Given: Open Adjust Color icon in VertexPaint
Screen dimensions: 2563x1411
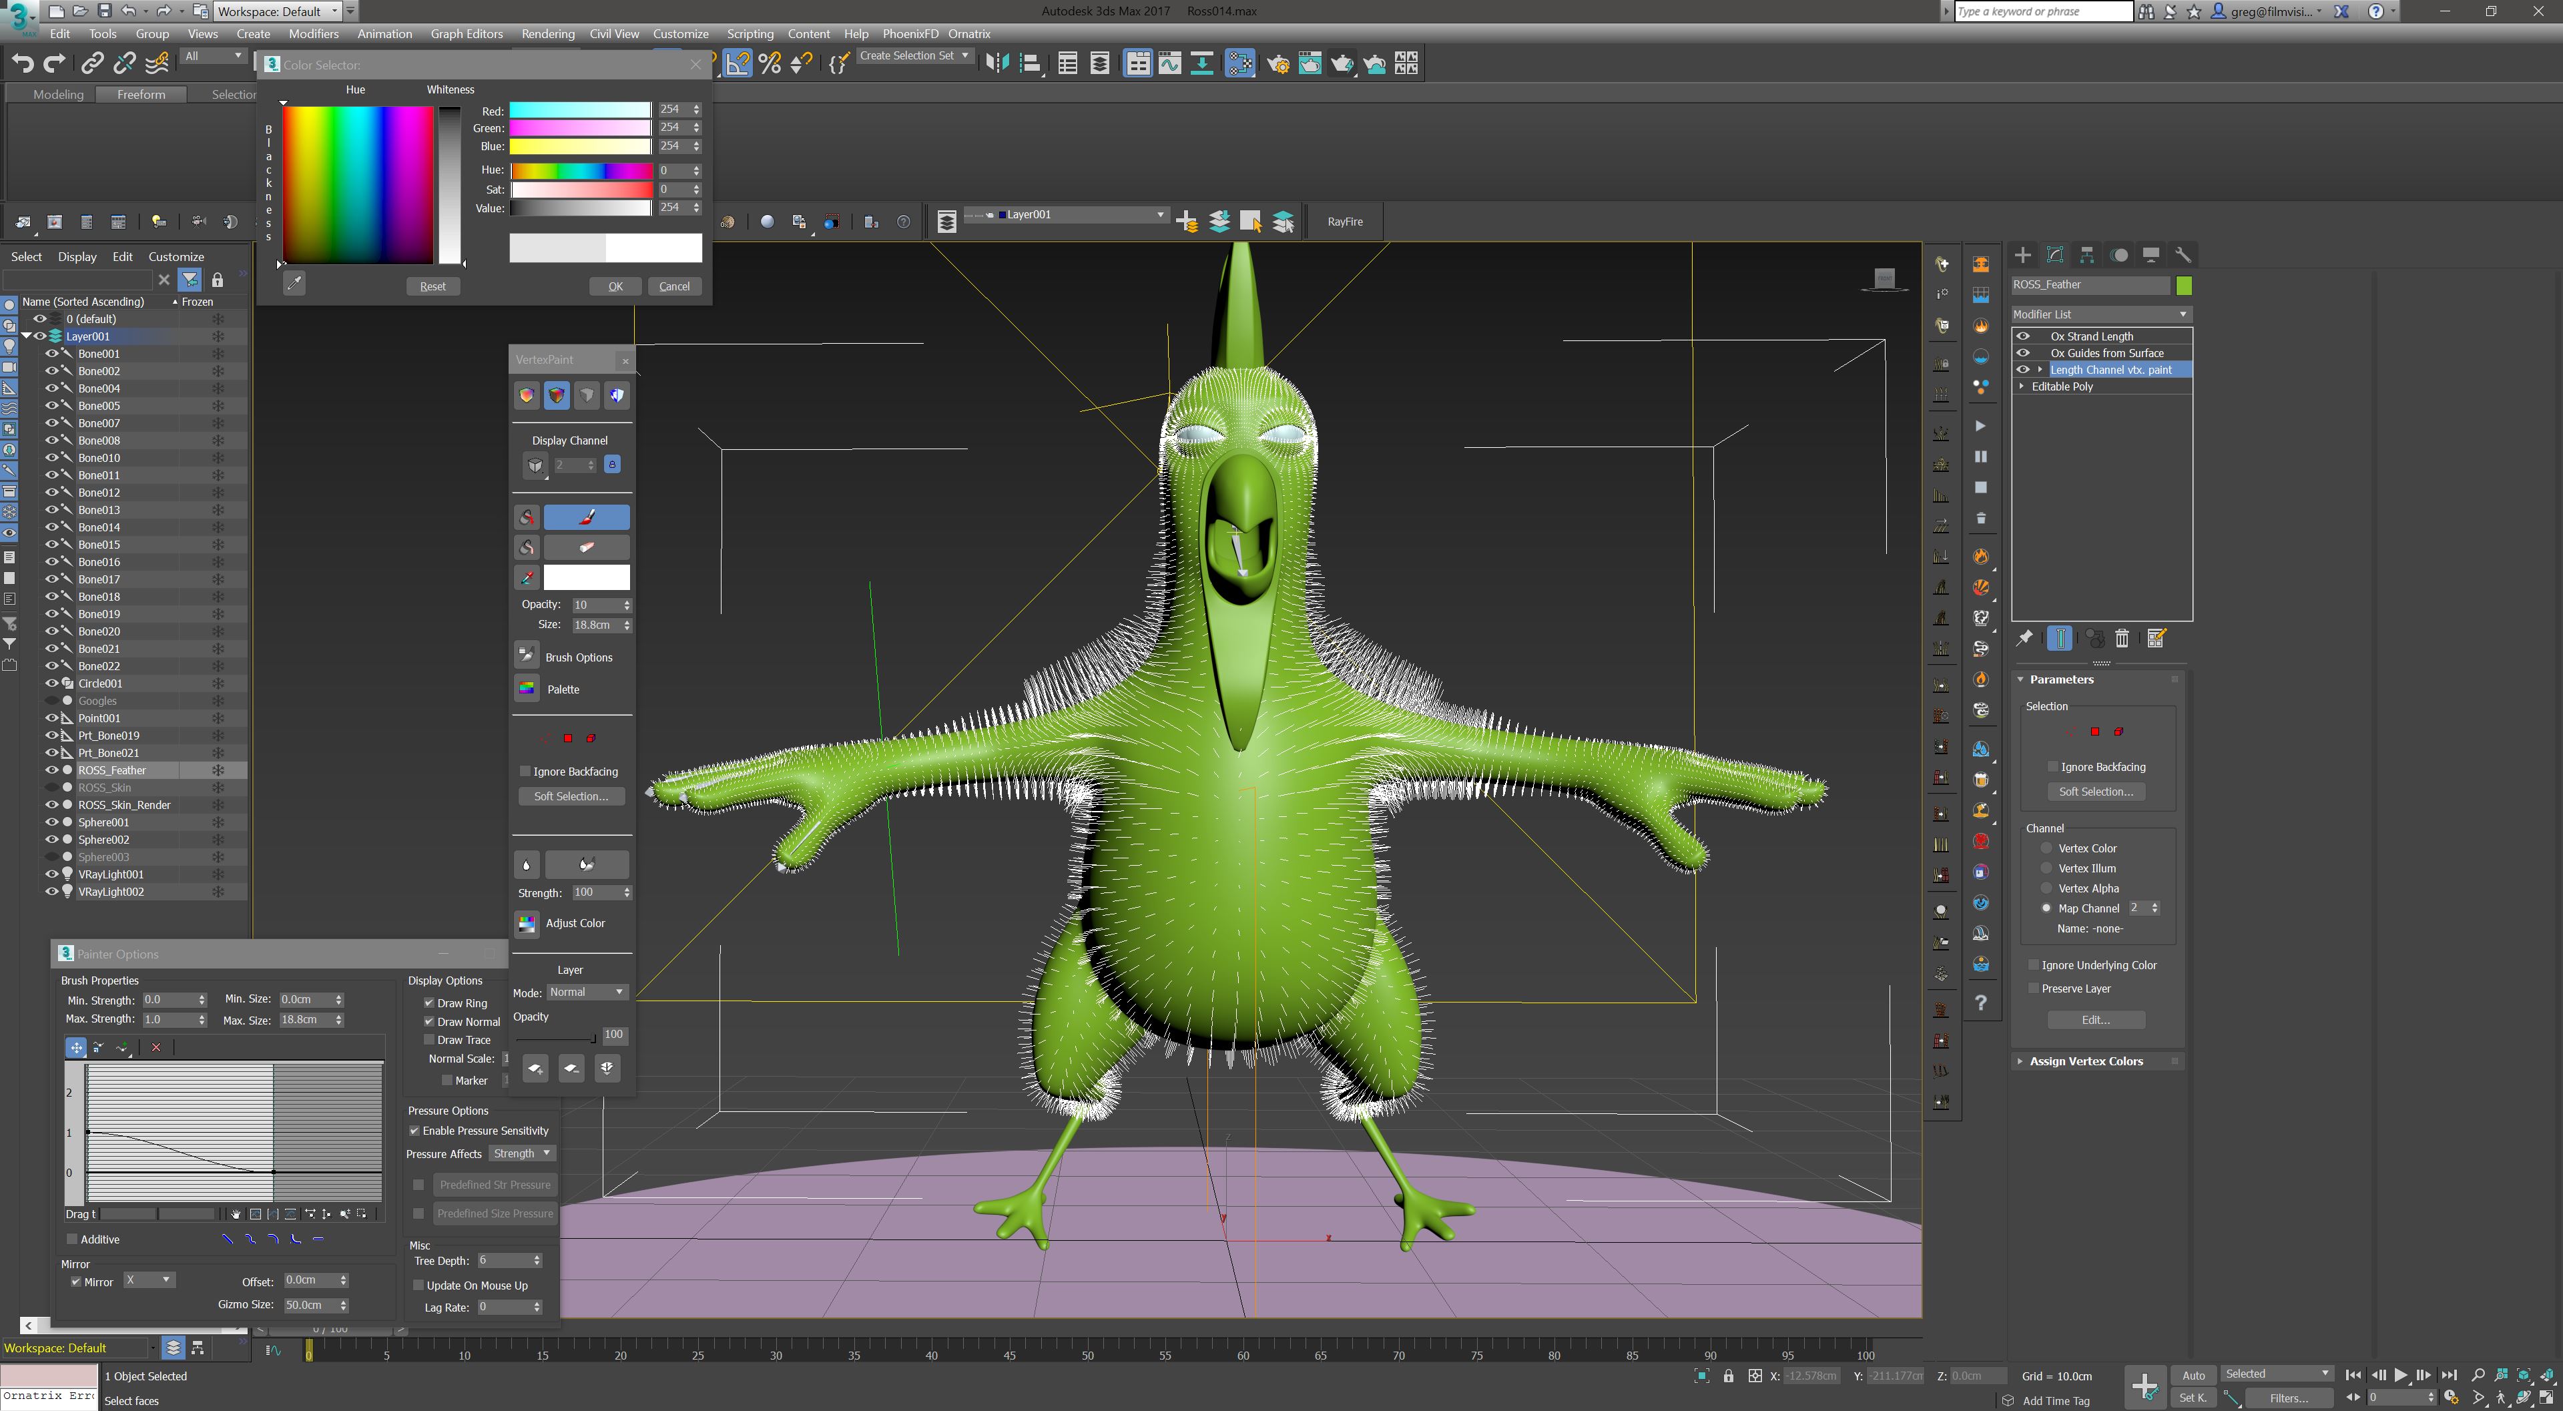Looking at the screenshot, I should pyautogui.click(x=527, y=923).
